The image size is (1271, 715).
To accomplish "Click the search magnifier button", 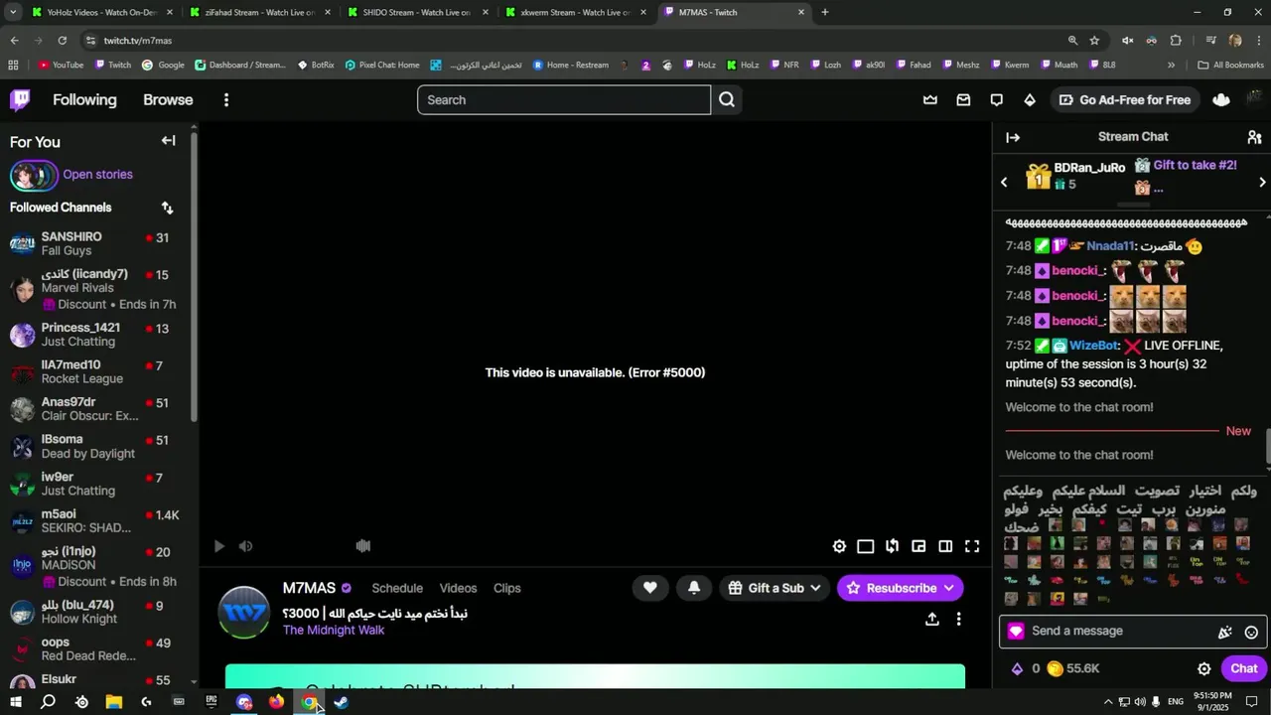I will [x=727, y=99].
